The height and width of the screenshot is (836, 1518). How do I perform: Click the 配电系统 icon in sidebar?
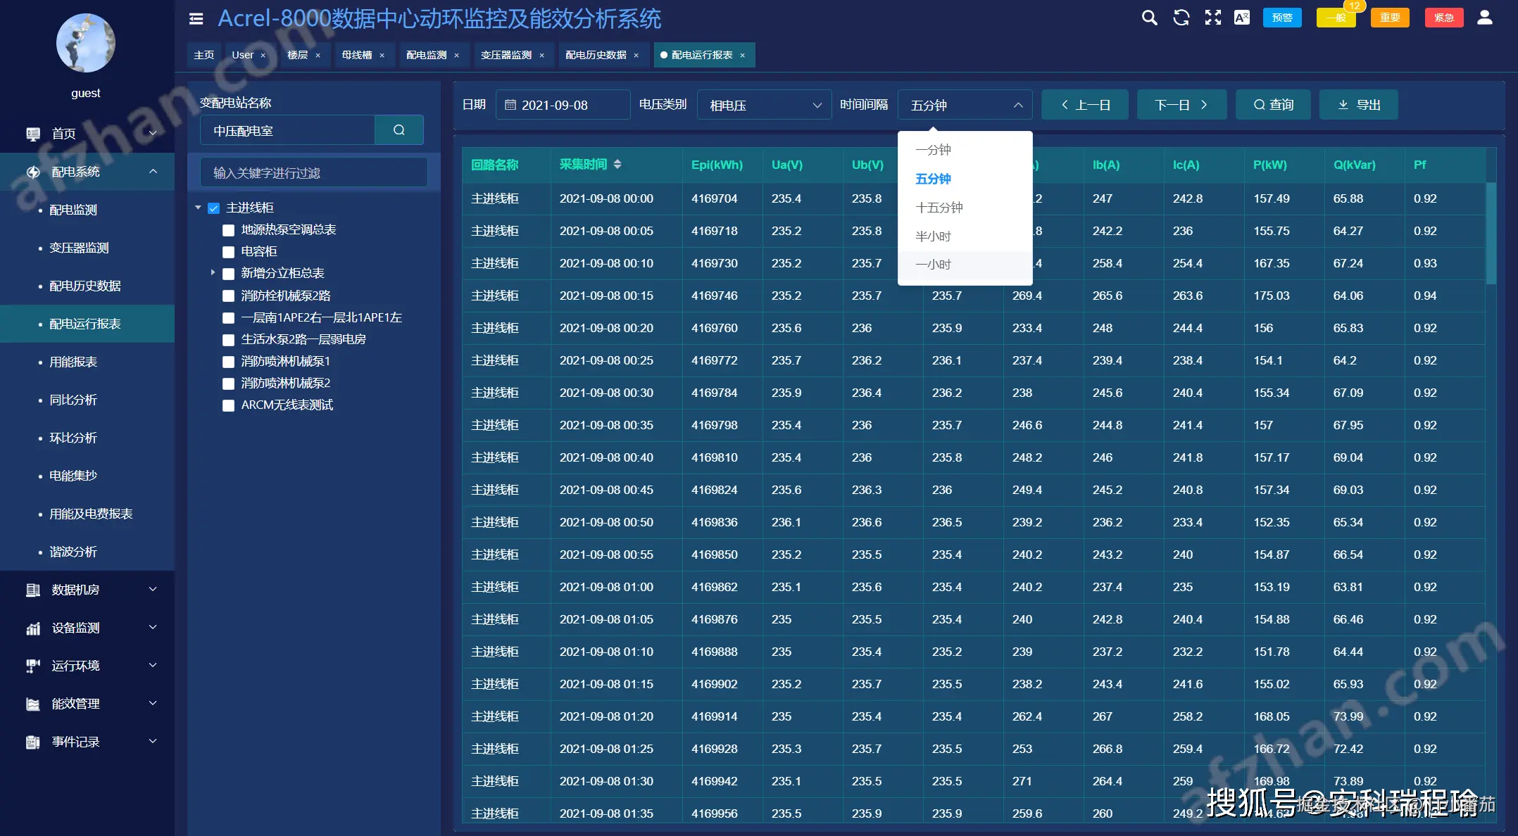(33, 172)
